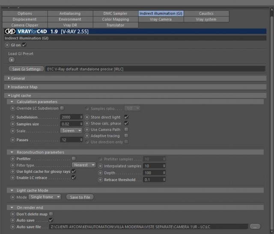
Task: Enable Adaptive tracing checkbox
Action: (126, 136)
